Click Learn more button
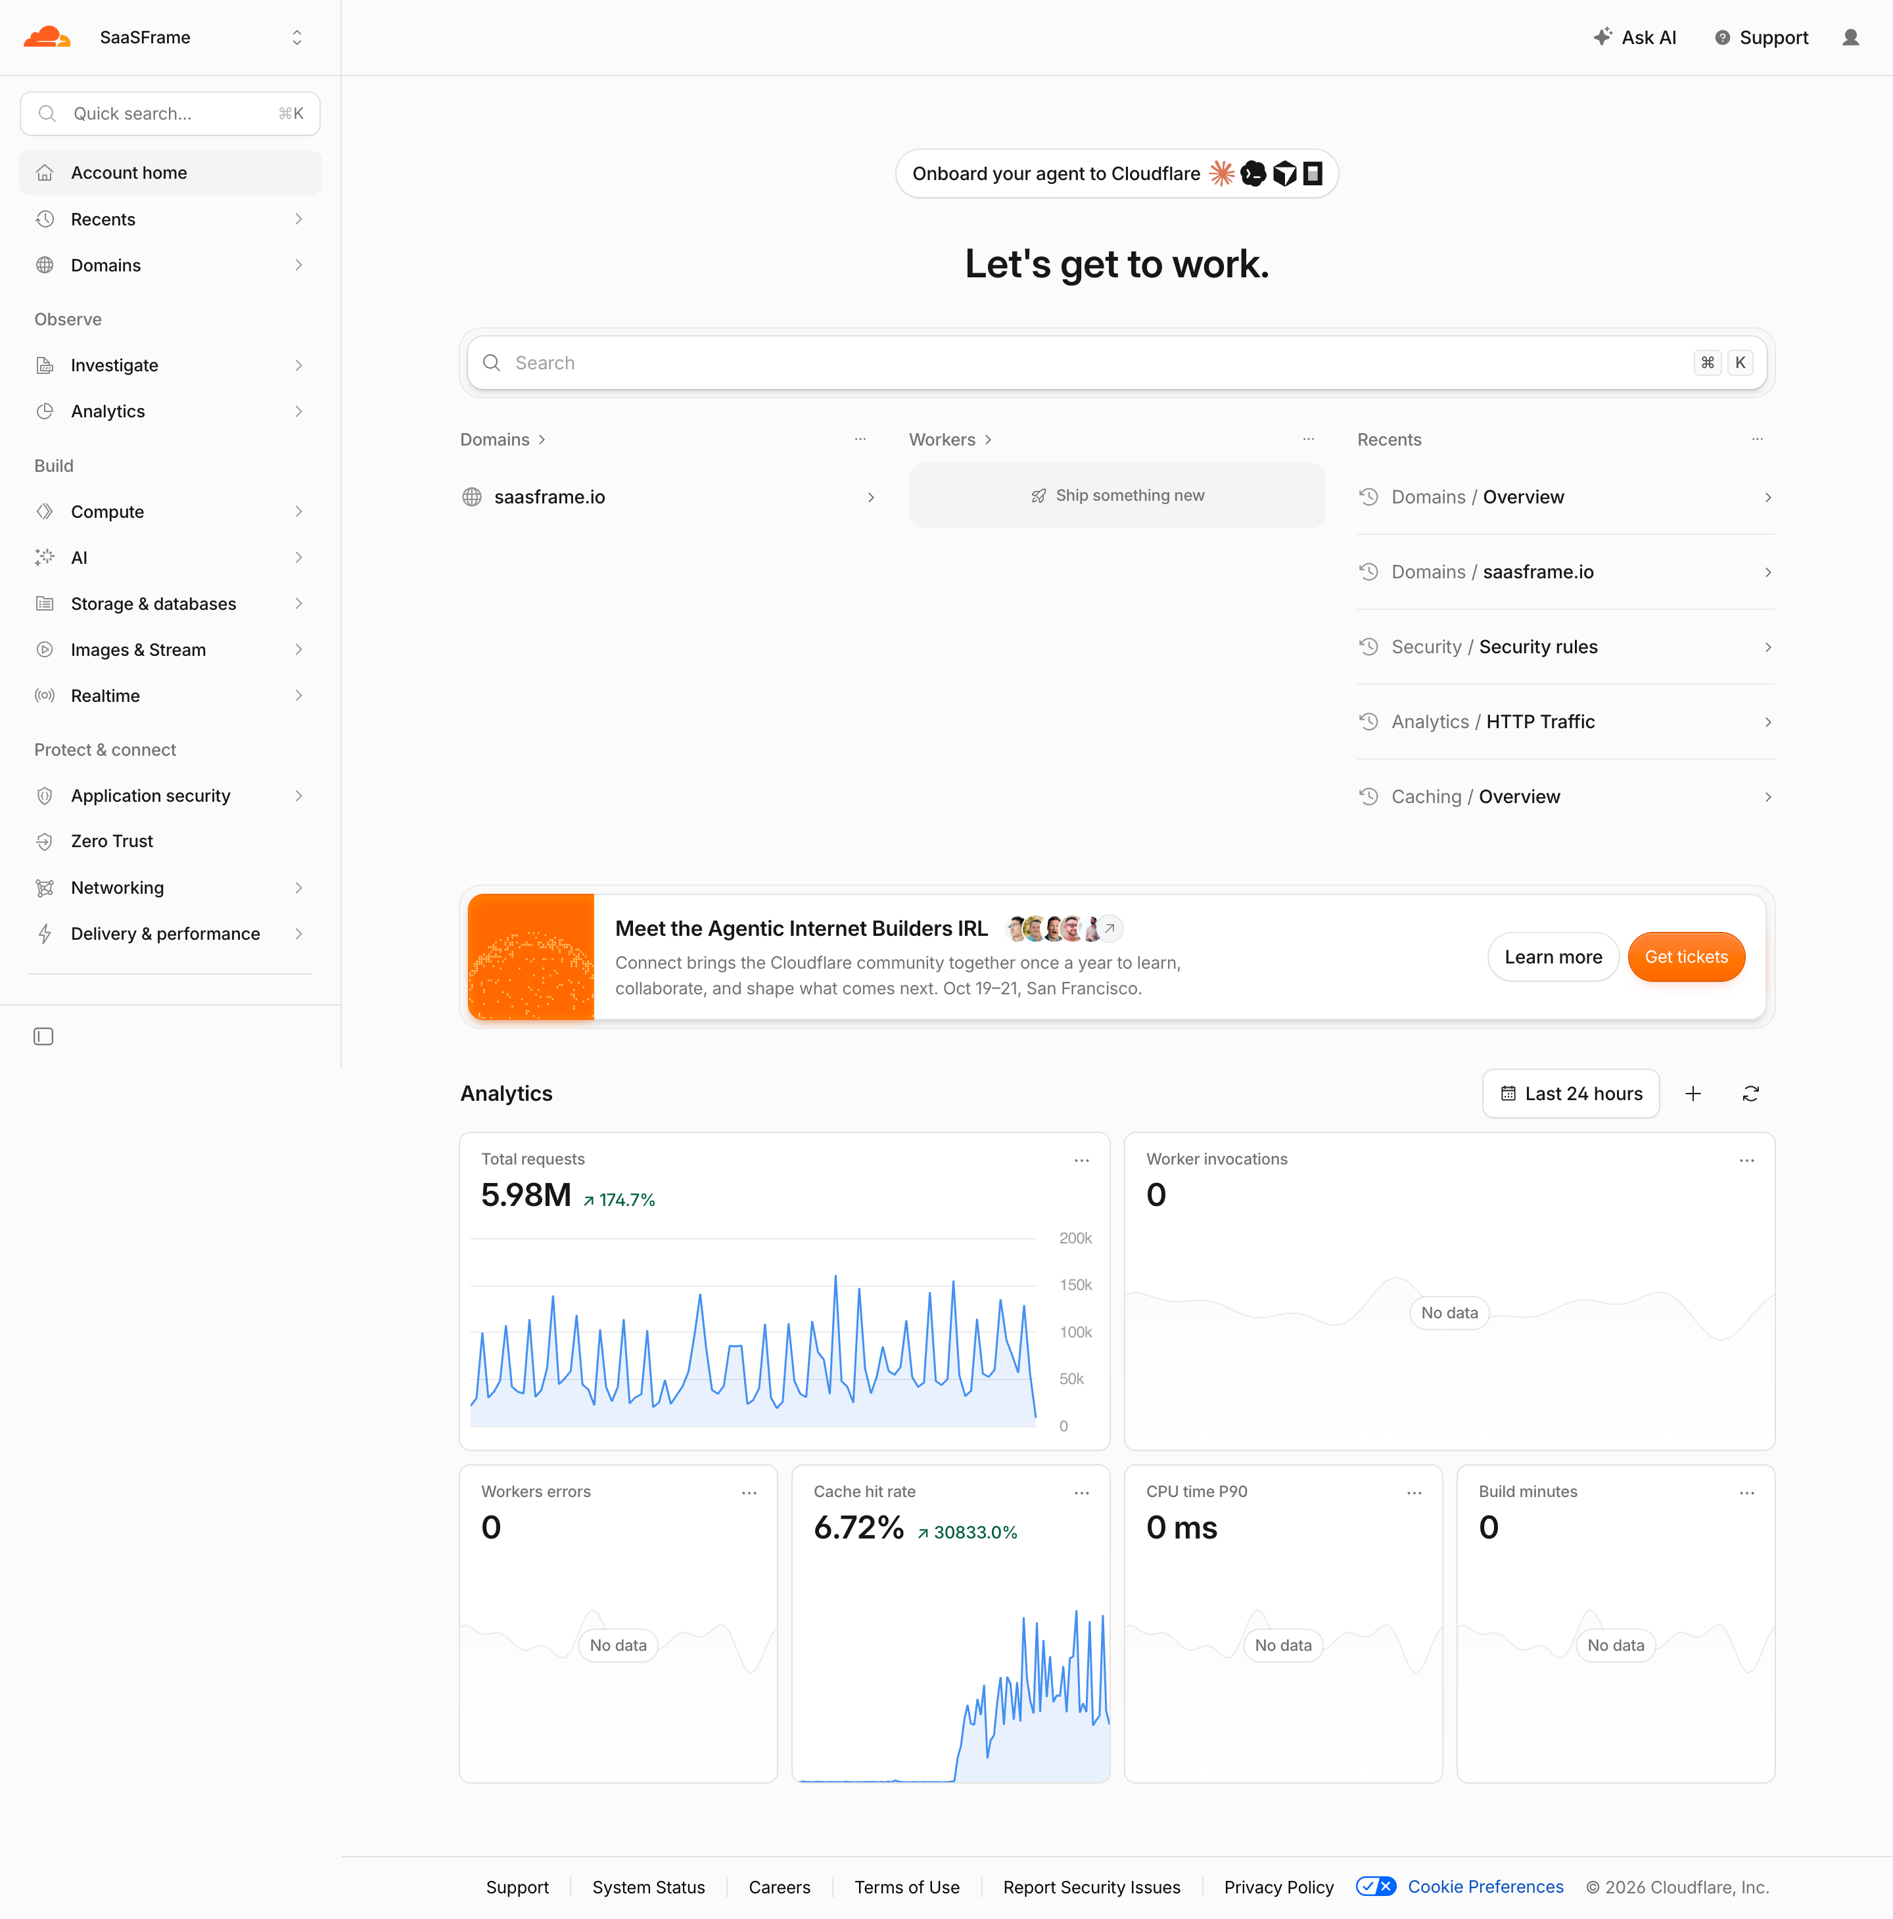Image resolution: width=1893 pixels, height=1919 pixels. (1553, 956)
